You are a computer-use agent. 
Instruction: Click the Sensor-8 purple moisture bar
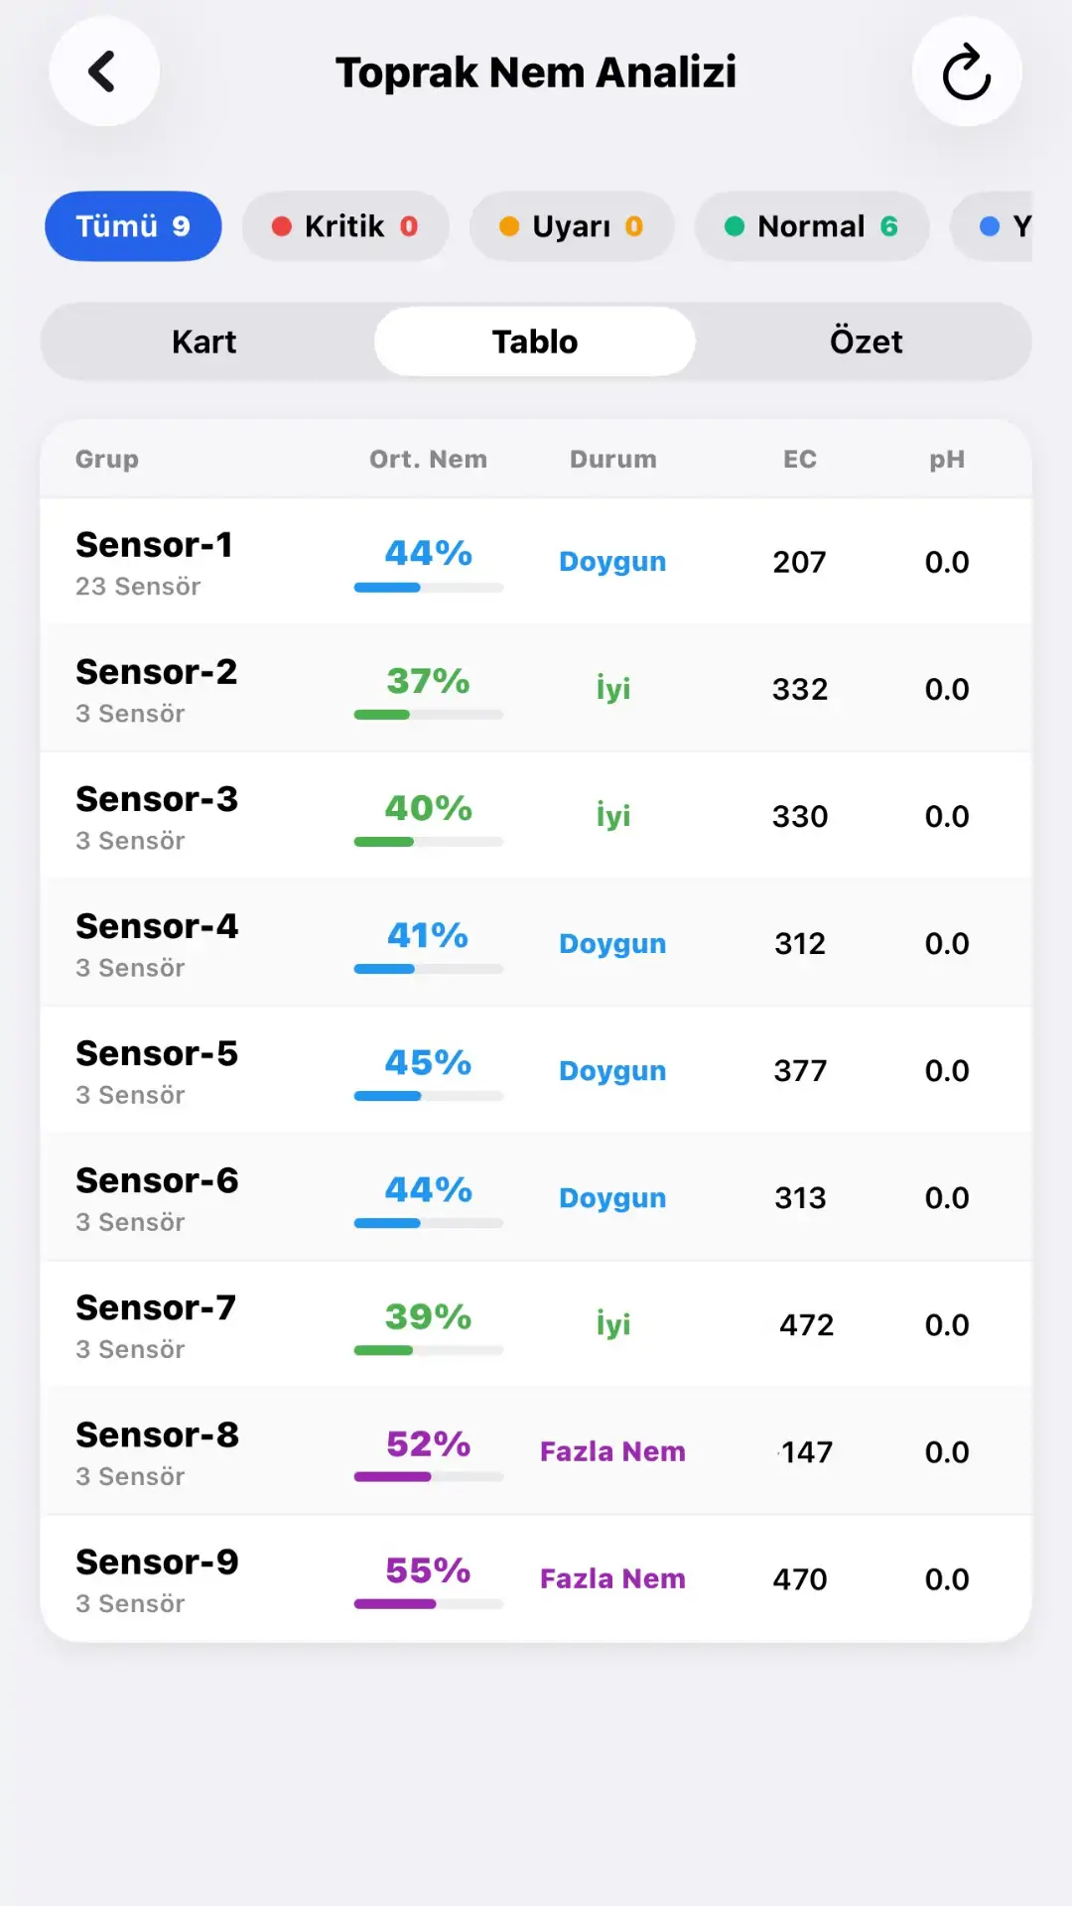pos(428,1477)
